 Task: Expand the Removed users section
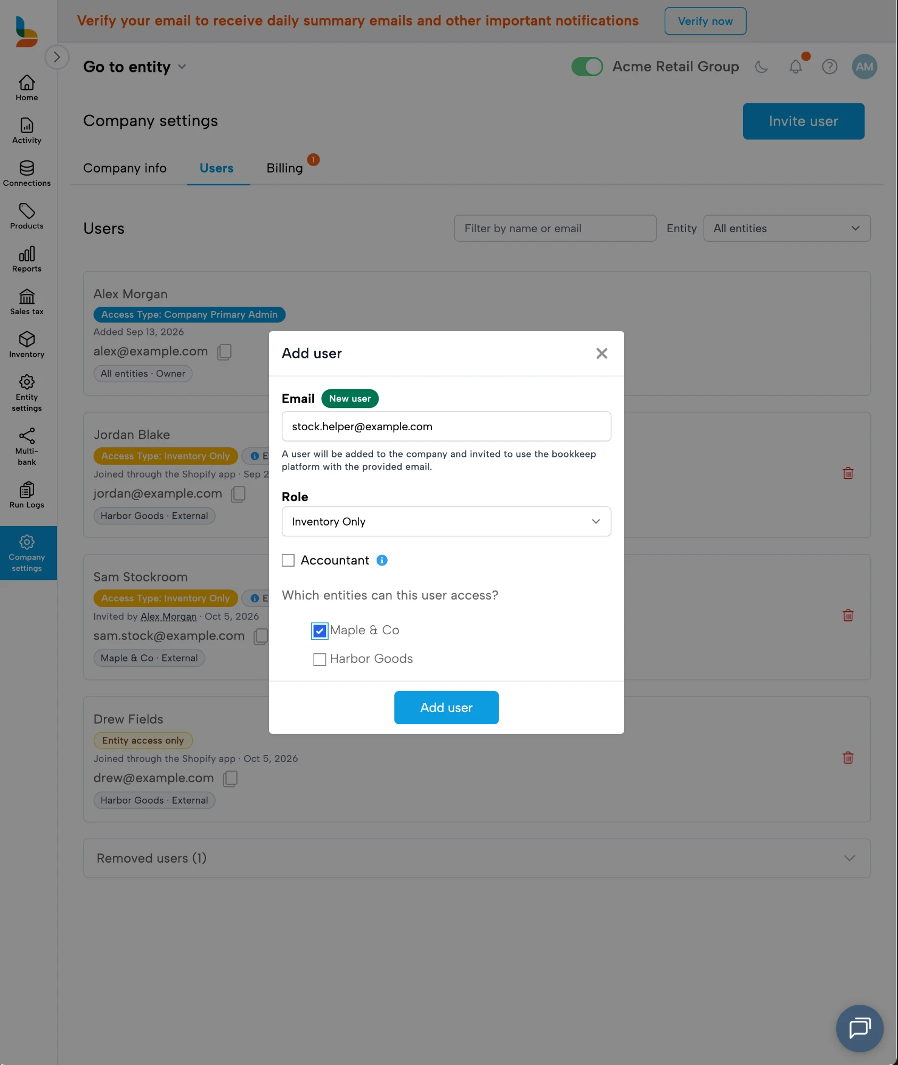tap(477, 858)
